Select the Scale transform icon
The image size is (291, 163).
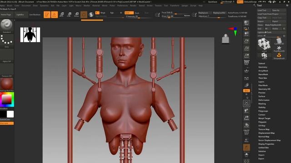click(x=69, y=14)
